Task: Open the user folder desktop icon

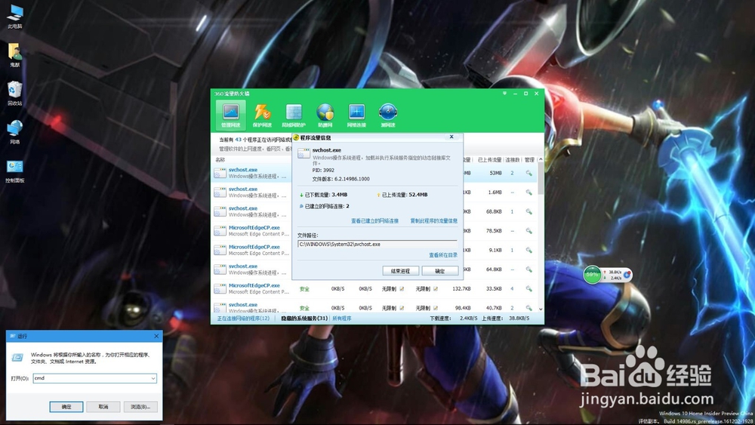Action: 15,55
